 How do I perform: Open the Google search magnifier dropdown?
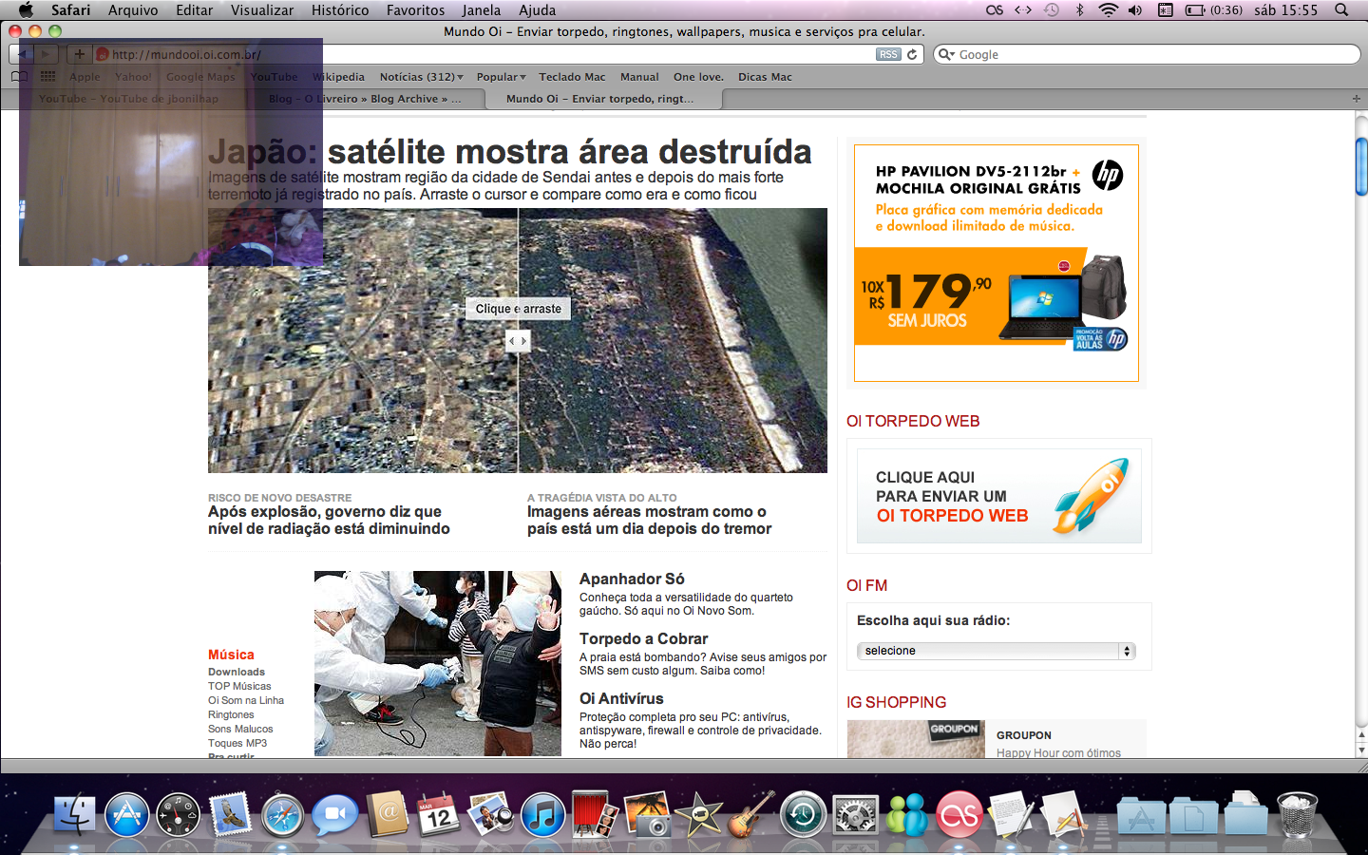pos(946,54)
